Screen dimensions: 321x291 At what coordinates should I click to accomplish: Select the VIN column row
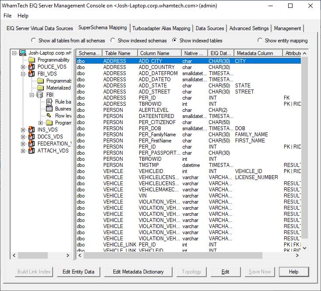click(188, 196)
